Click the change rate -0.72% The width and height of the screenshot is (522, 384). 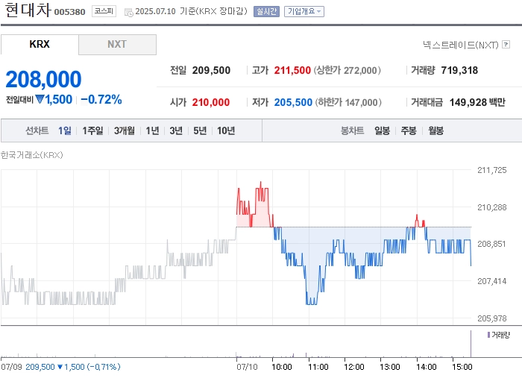[x=101, y=99]
